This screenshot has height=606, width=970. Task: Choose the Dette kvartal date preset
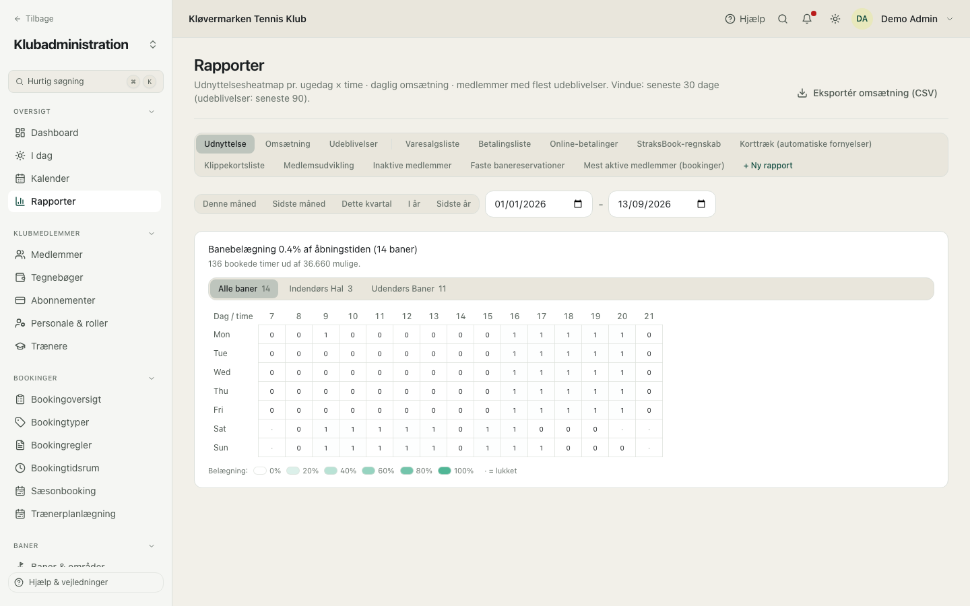(366, 204)
